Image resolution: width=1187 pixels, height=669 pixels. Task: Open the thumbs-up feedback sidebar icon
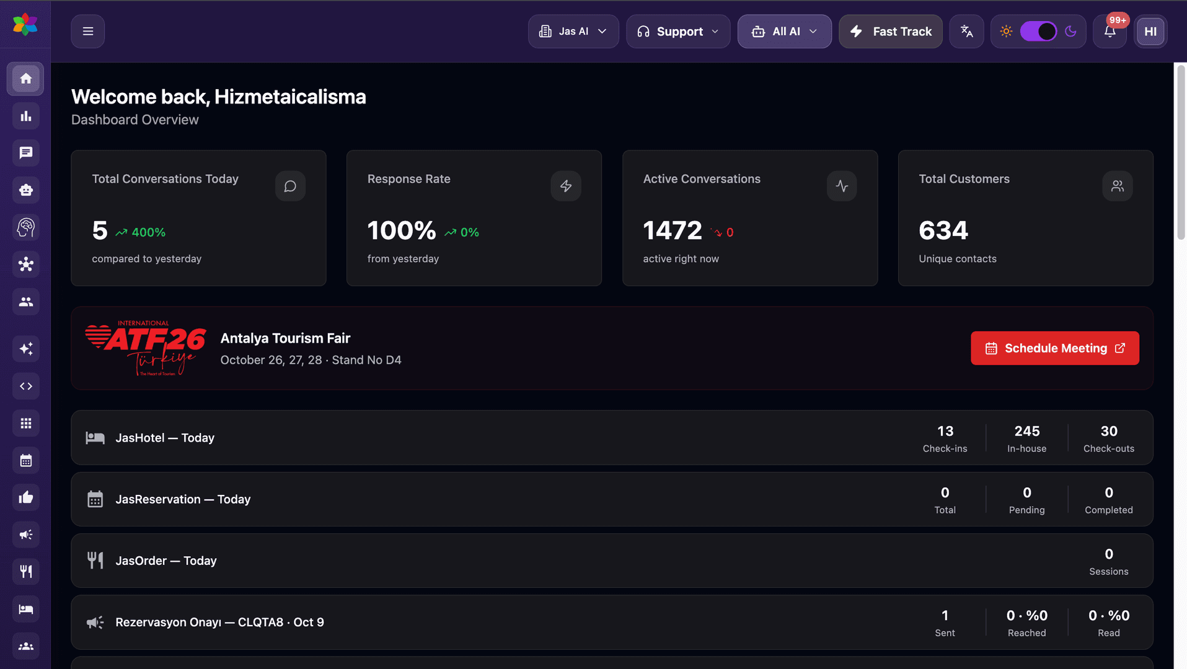point(25,497)
